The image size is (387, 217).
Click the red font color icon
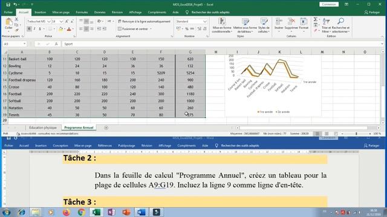click(69, 29)
